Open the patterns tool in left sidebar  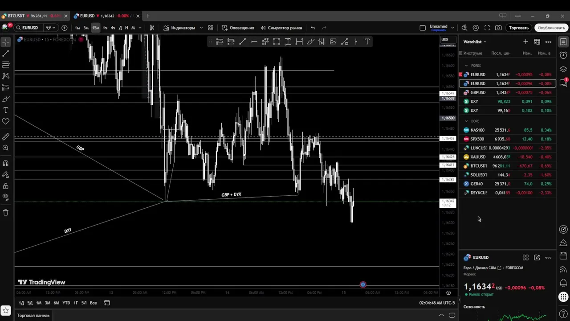pyautogui.click(x=6, y=76)
